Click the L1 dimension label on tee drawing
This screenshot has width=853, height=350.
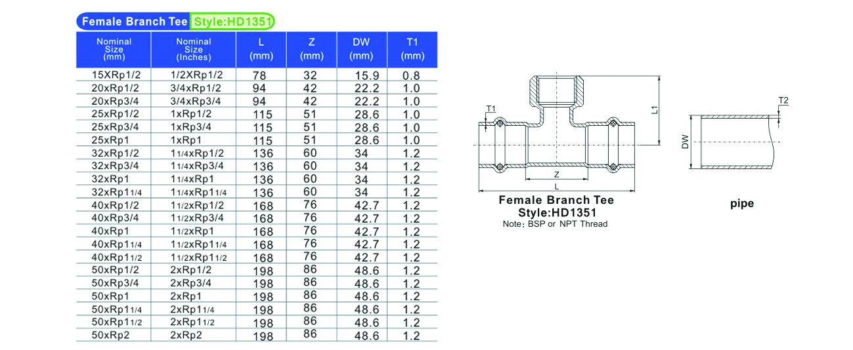[x=655, y=110]
